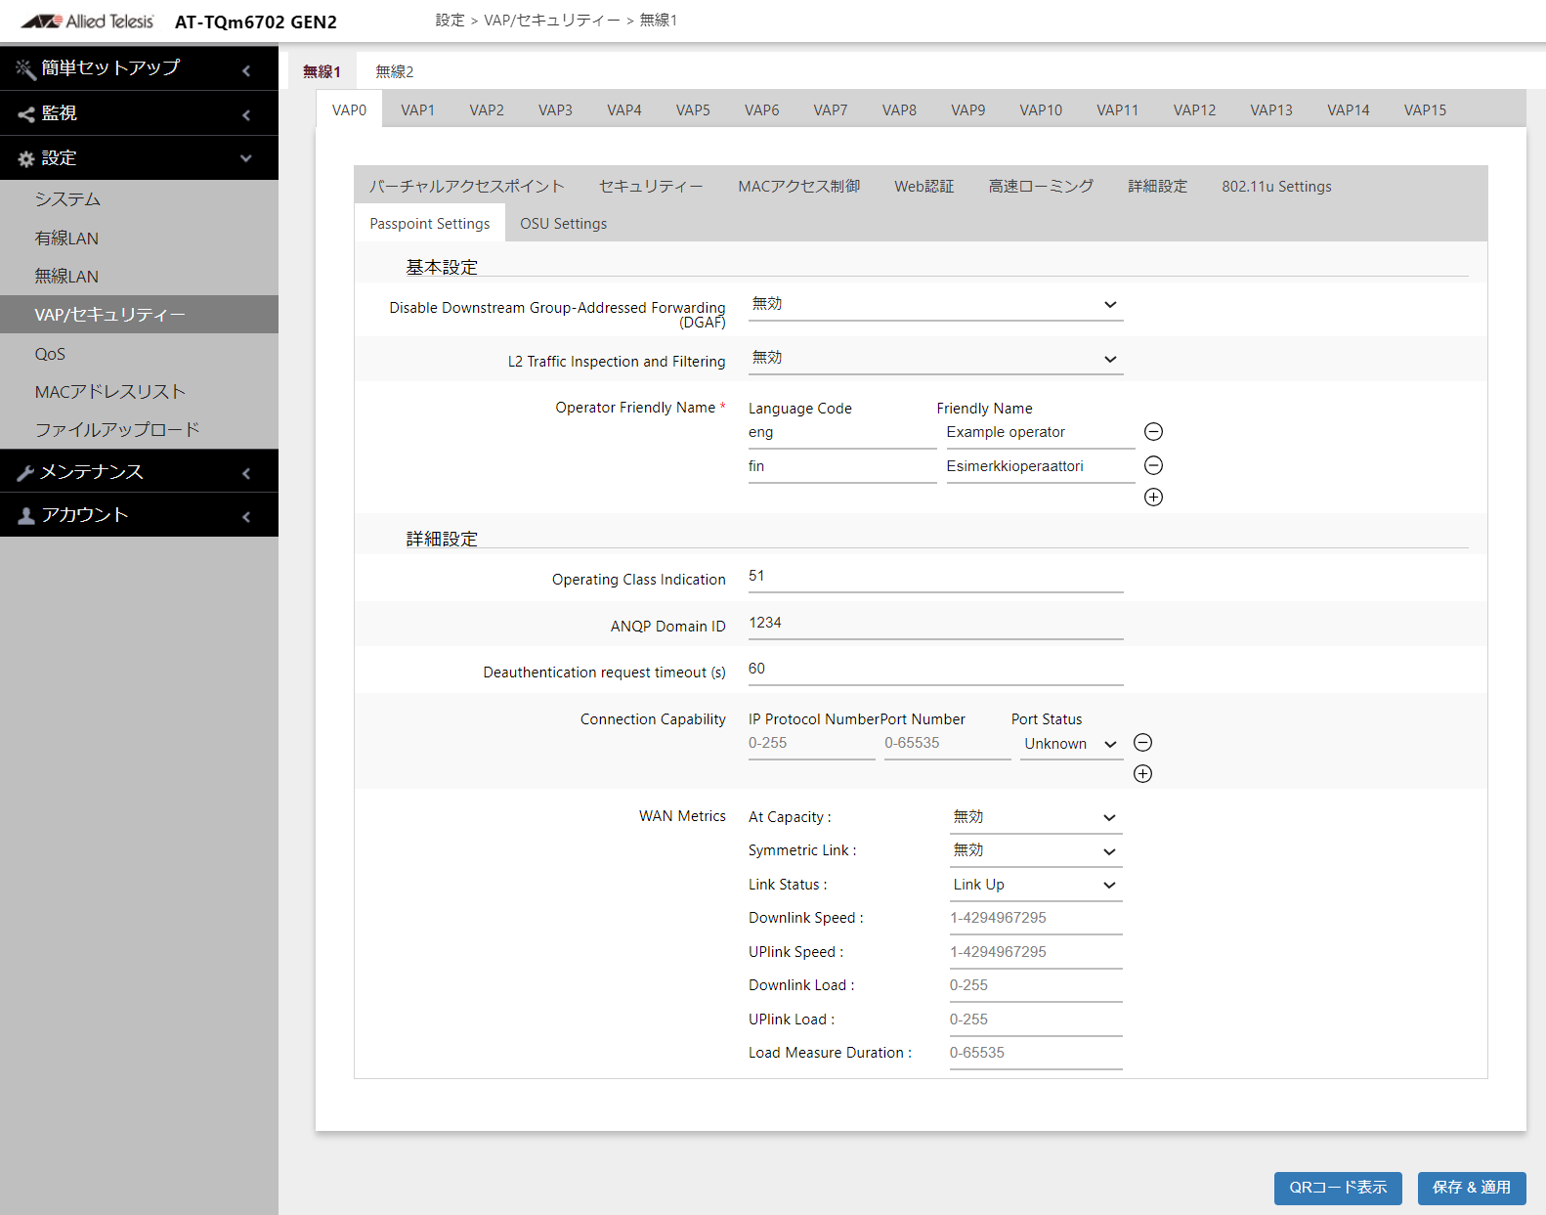The width and height of the screenshot is (1546, 1215).
Task: Open the 有線LAN settings page
Action: (x=139, y=238)
